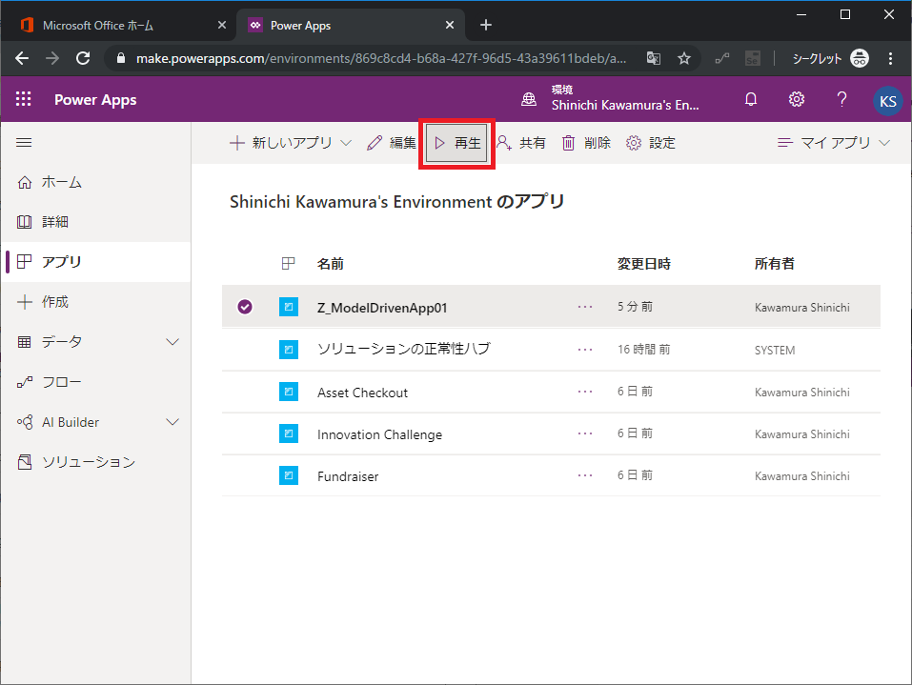Open the Innovation Challenge app link
The width and height of the screenshot is (912, 685).
coord(380,434)
